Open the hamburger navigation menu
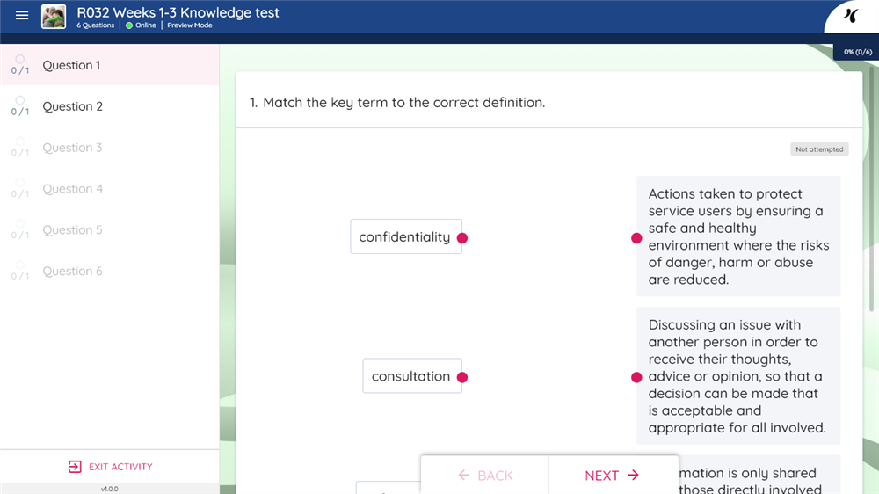The width and height of the screenshot is (879, 494). (22, 15)
